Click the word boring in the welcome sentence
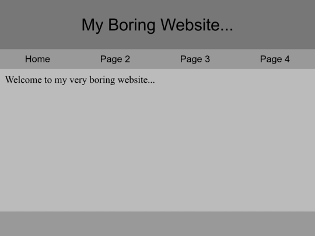315x236 pixels. pyautogui.click(x=102, y=80)
